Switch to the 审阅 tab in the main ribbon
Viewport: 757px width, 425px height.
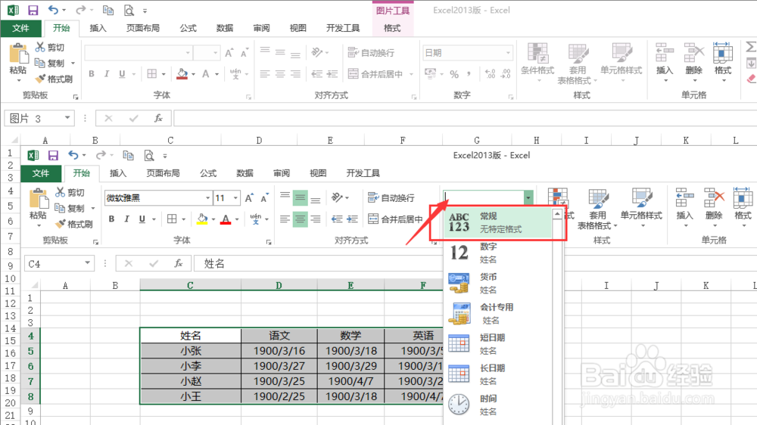click(x=261, y=28)
